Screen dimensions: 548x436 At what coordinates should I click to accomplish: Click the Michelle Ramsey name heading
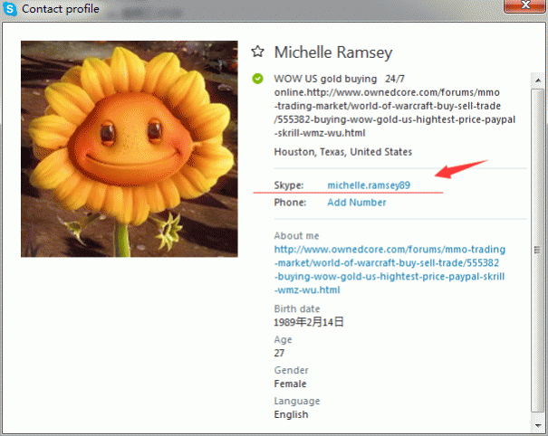333,52
